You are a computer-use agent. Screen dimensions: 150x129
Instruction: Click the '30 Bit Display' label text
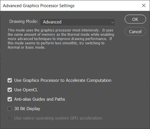pos(27,109)
